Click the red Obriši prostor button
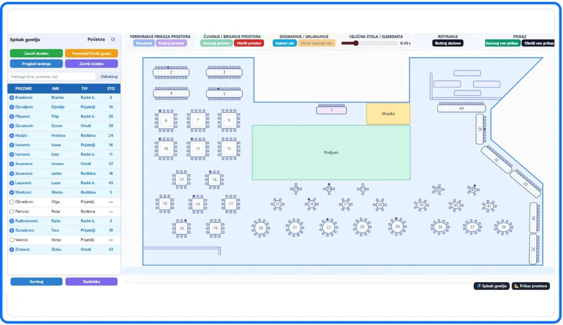The image size is (563, 325). (x=249, y=43)
